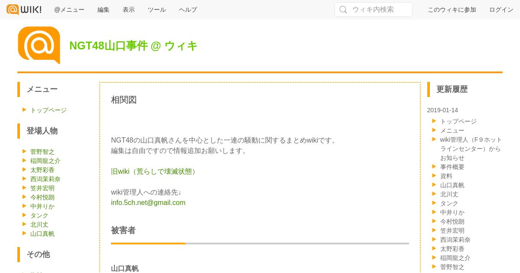520x273 pixels.
Task: Click the bold 山口真帆 text in main content
Action: 125,268
